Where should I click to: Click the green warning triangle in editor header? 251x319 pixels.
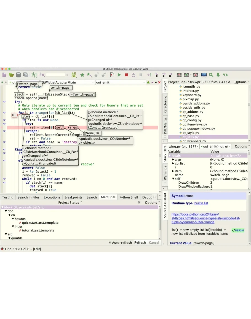coord(148,82)
